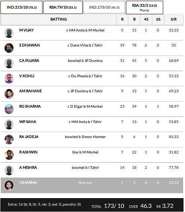185x212 pixels.
Task: Click the S/R column header
Action: tap(174, 20)
